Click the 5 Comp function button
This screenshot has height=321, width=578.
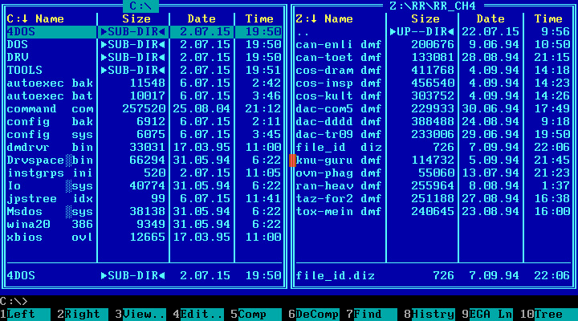(x=256, y=315)
